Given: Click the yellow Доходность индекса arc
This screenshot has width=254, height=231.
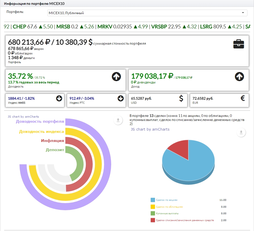Looking at the screenshot, I should 99,164.
